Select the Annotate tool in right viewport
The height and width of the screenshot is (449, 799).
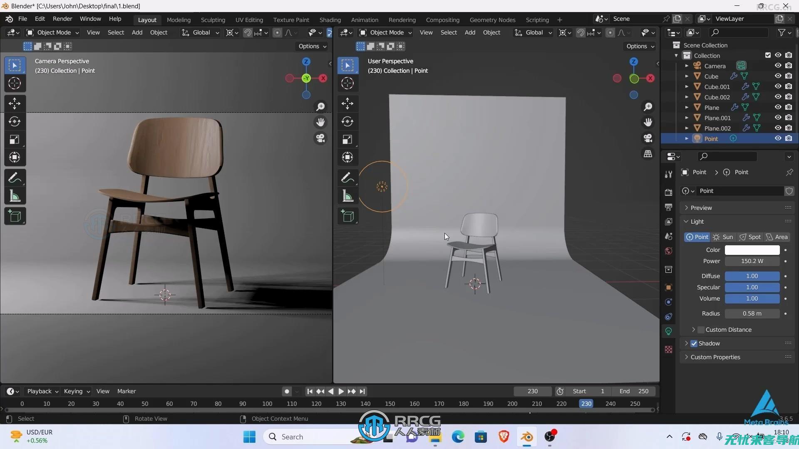click(347, 178)
